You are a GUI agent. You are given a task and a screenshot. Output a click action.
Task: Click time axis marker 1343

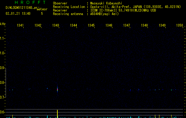(56, 25)
